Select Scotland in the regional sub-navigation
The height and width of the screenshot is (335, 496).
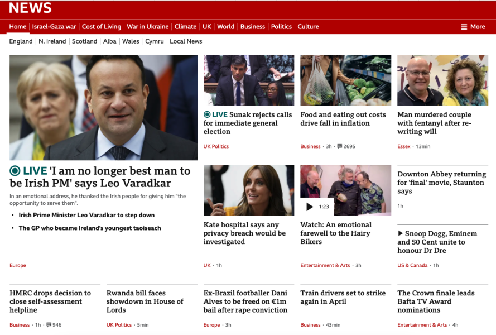(x=84, y=41)
